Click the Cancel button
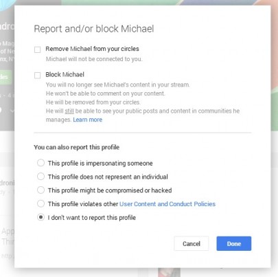 click(x=192, y=243)
